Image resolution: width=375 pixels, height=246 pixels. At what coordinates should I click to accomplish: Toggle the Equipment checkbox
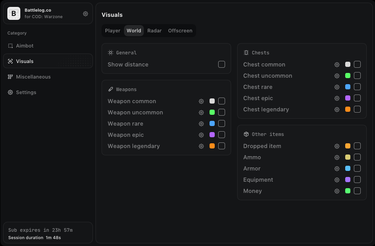[x=357, y=180]
